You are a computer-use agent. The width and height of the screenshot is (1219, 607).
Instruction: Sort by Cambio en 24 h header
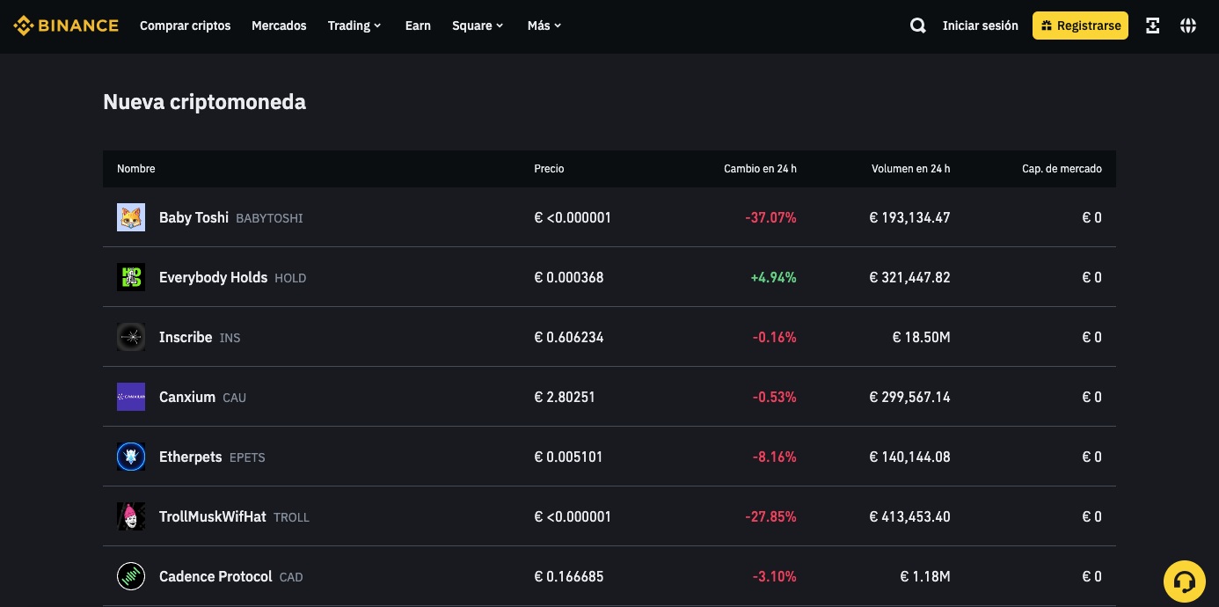(x=760, y=168)
